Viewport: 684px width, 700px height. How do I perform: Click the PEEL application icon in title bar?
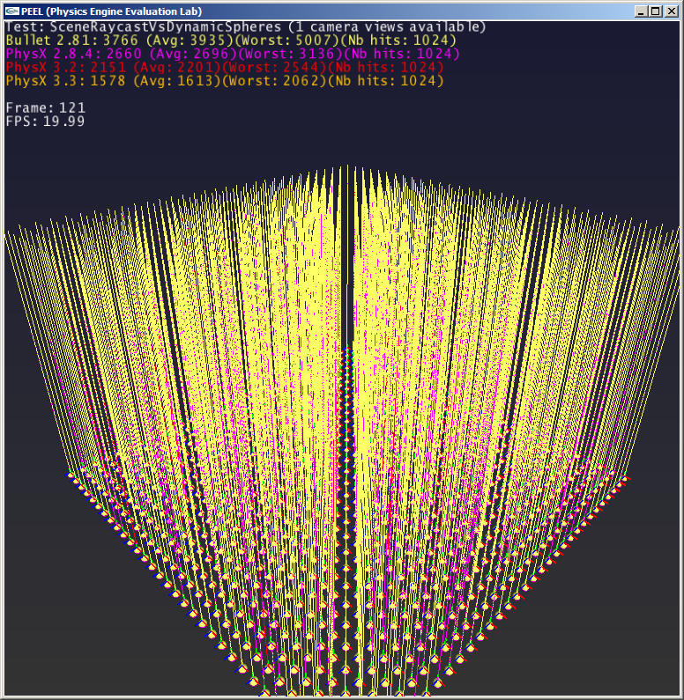pyautogui.click(x=12, y=11)
